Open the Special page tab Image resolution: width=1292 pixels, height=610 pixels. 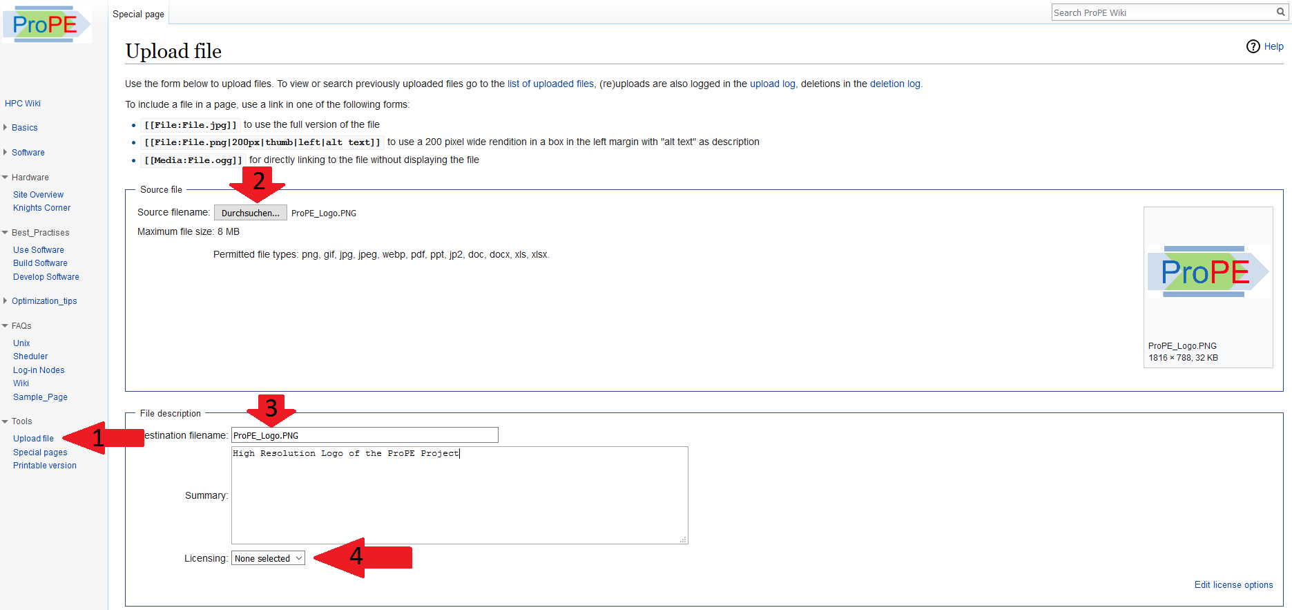(138, 14)
